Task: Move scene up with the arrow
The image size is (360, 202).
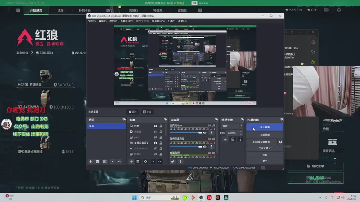Action: click(x=112, y=162)
